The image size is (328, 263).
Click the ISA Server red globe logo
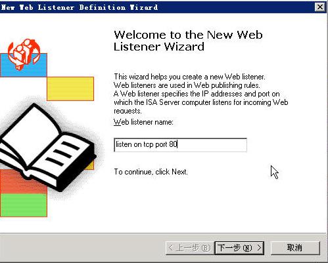(x=24, y=54)
